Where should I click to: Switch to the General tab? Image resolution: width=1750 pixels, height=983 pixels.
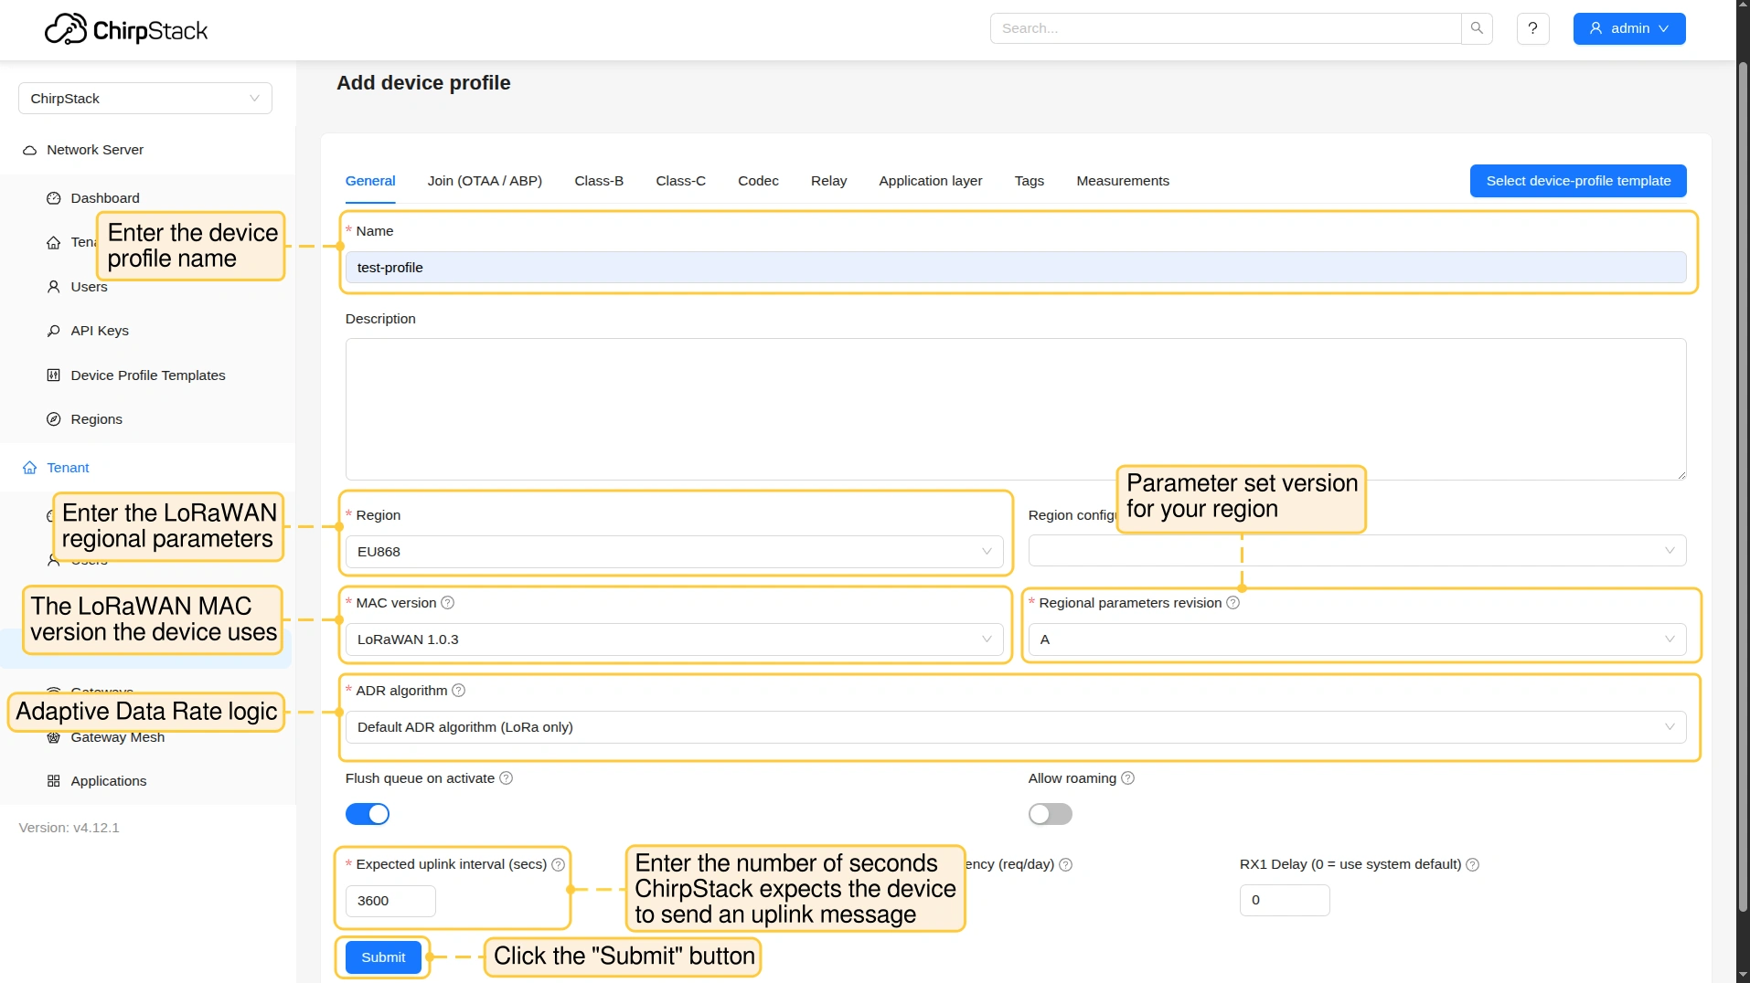click(x=370, y=181)
